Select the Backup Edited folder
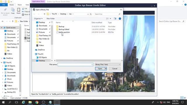Screen dimensions: 187x105 click(x=64, y=29)
